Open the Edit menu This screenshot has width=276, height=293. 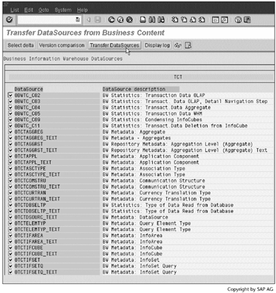pyautogui.click(x=29, y=10)
